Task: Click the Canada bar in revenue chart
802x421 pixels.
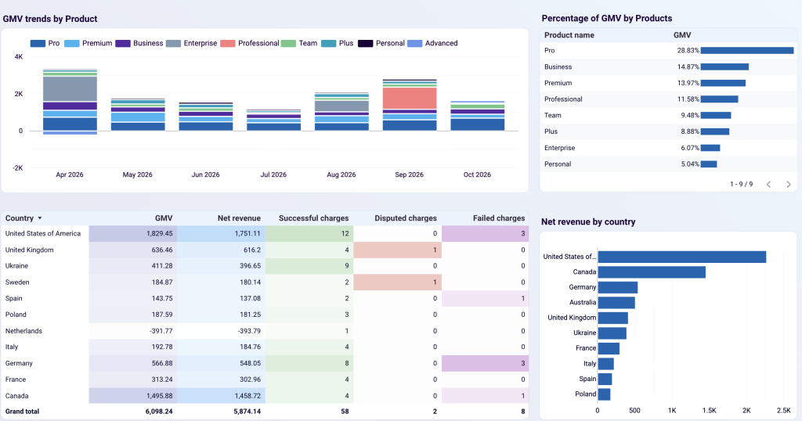Action: click(x=652, y=272)
